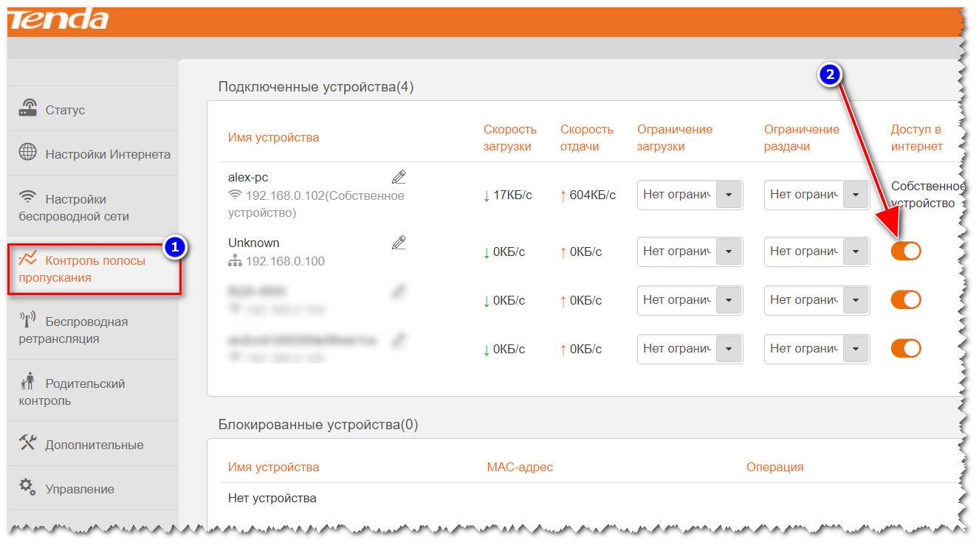Go to Настройки Интернета section

[x=108, y=154]
